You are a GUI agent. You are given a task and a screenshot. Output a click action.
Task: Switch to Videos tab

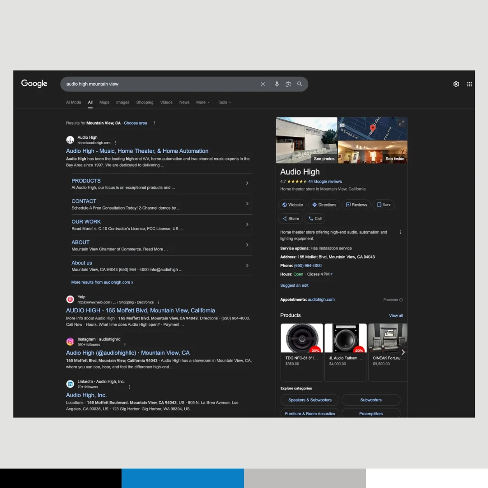(x=166, y=102)
